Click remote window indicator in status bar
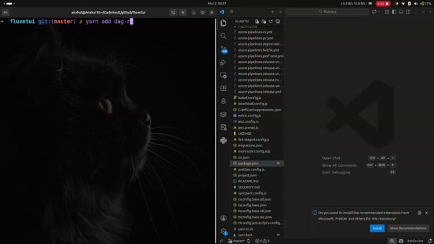Viewport: 434px width, 244px height. tap(221, 241)
